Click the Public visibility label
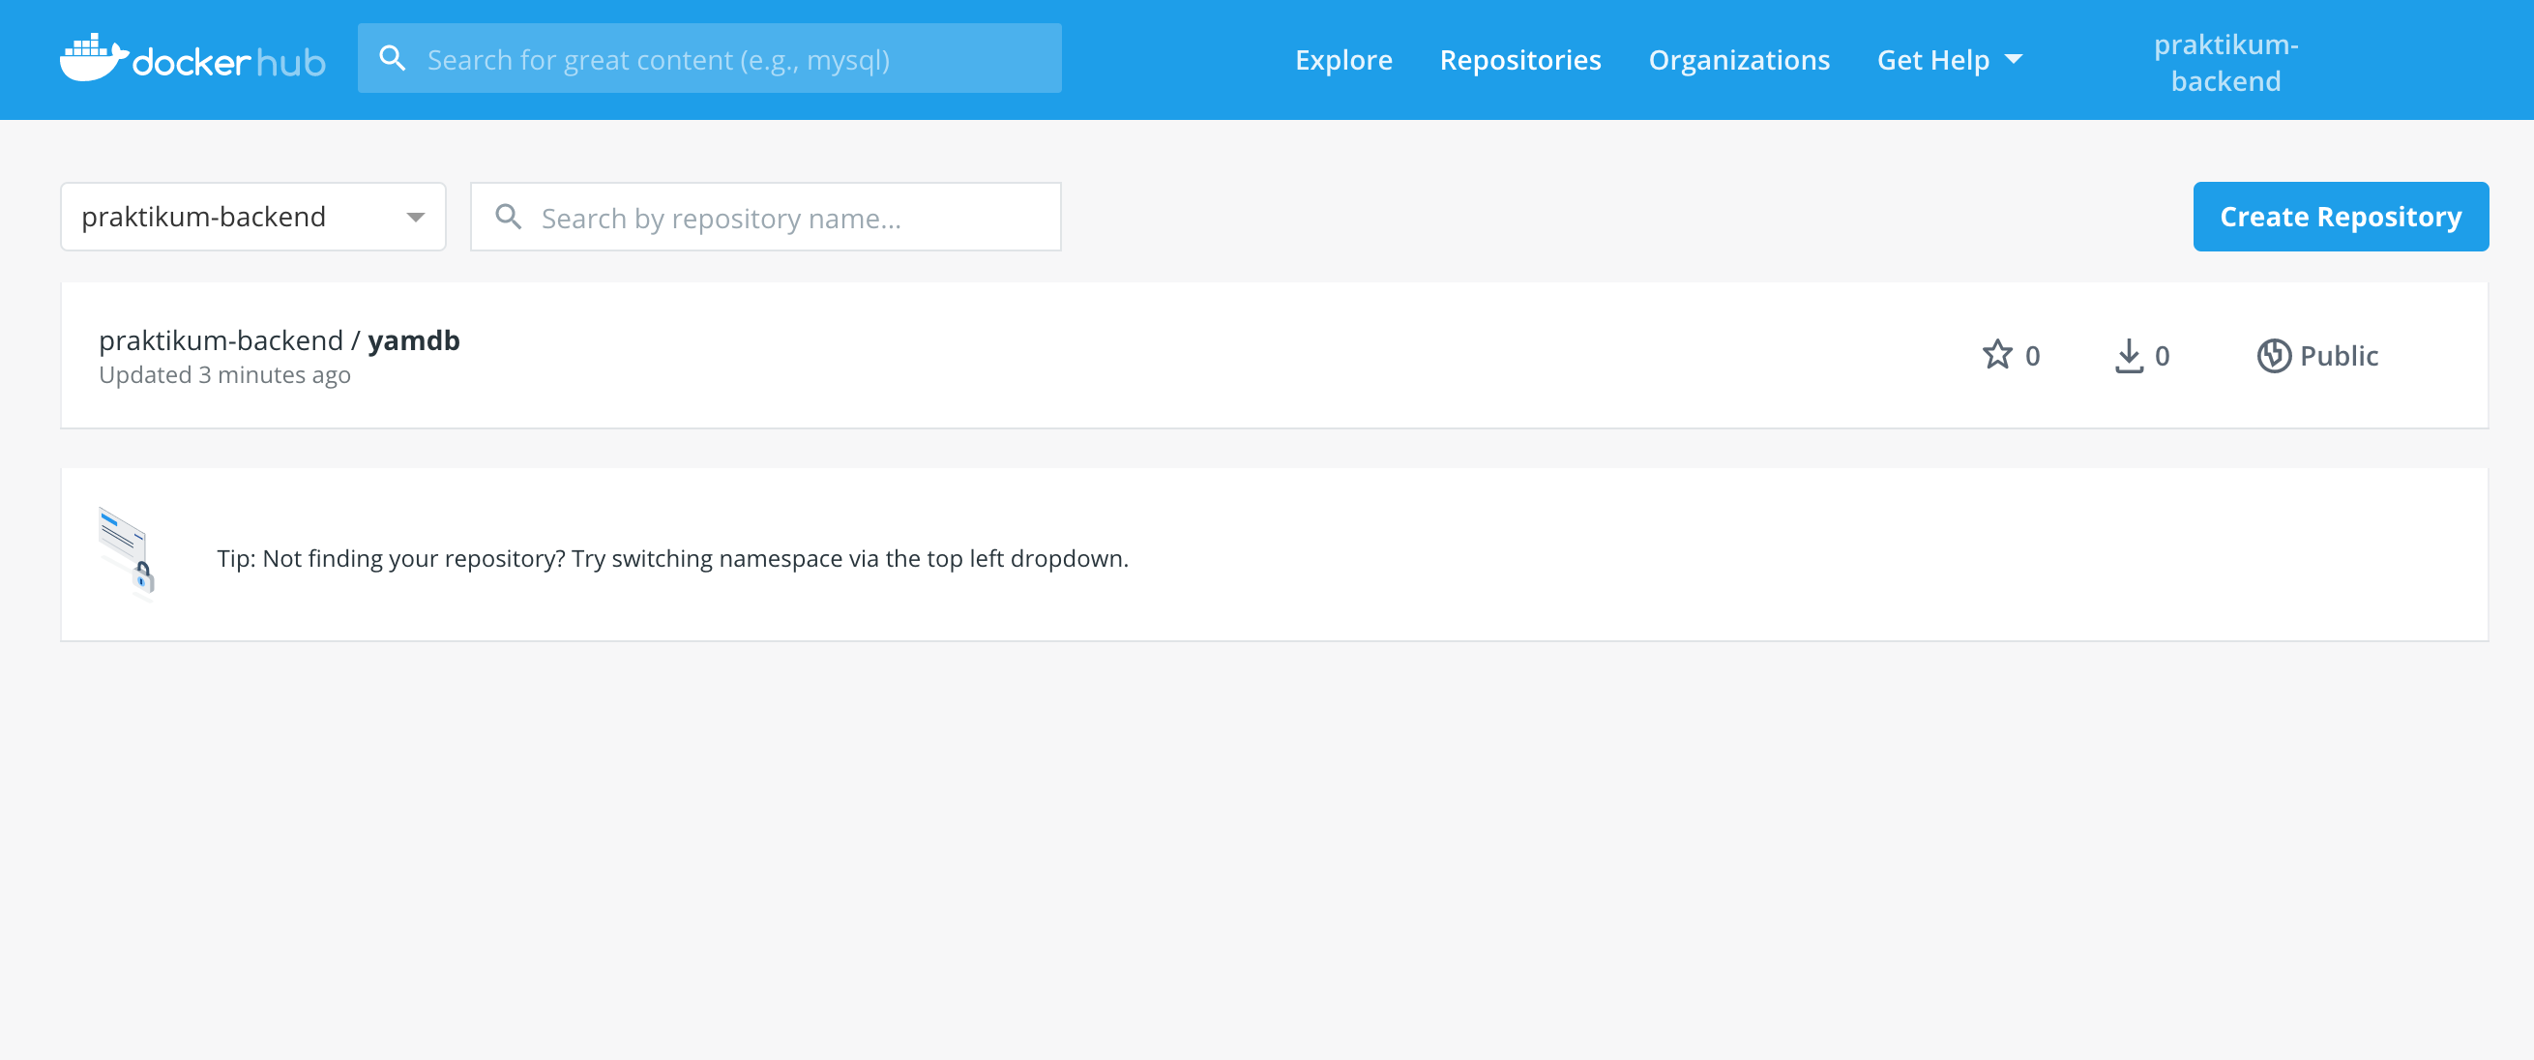This screenshot has width=2534, height=1060. (x=2339, y=355)
